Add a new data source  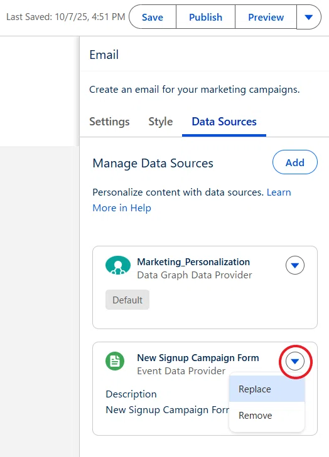295,162
